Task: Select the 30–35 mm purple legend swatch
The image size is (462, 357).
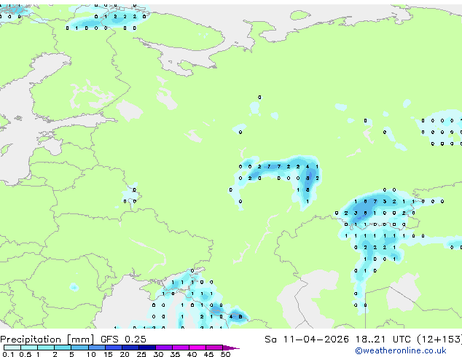Action: [164, 348]
